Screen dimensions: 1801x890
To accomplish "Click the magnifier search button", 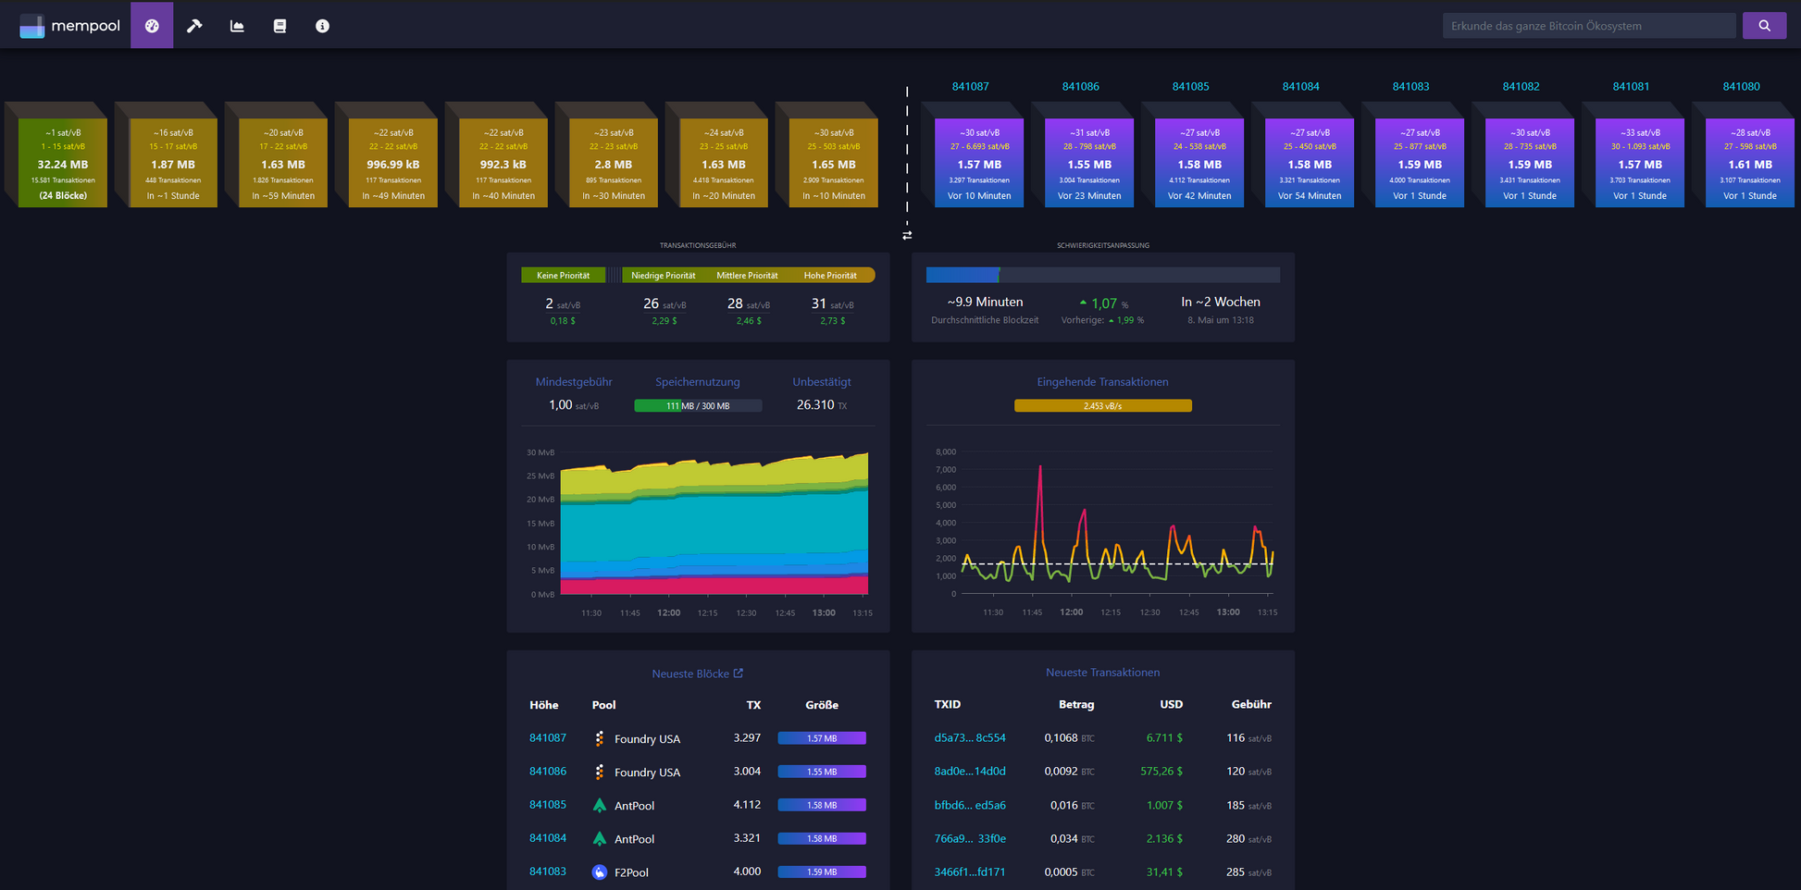I will click(1764, 26).
